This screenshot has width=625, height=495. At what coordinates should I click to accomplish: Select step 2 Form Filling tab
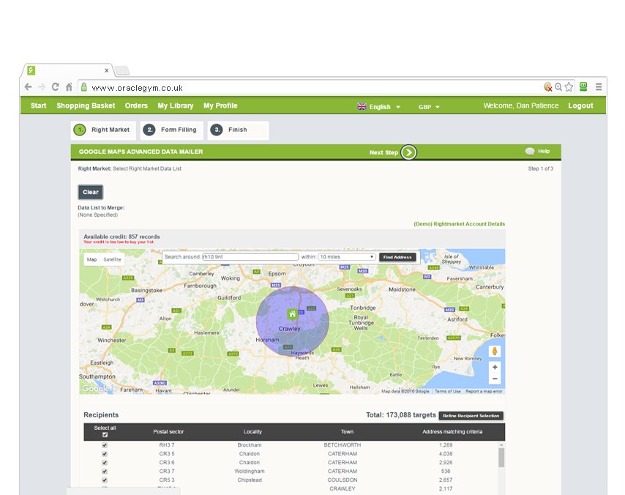(172, 130)
